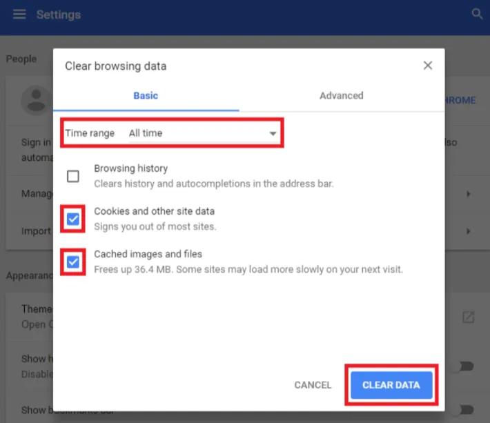
Task: Click the theme external link icon
Action: [x=468, y=317]
